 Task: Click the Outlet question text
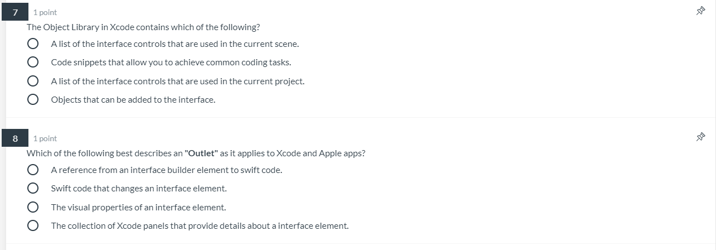click(196, 153)
